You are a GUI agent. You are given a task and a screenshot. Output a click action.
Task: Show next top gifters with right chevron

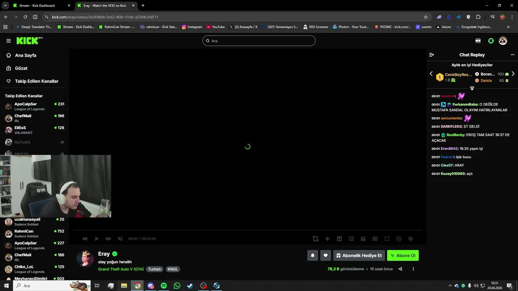point(513,74)
